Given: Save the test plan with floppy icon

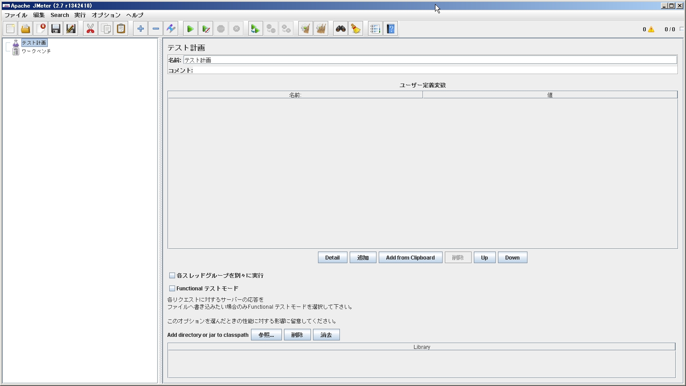Looking at the screenshot, I should pyautogui.click(x=56, y=29).
